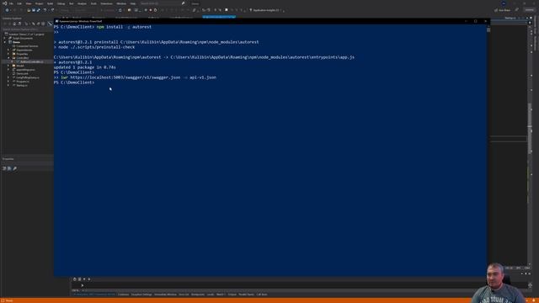This screenshot has width=539, height=303.
Task: Select Startup.cs in Solution Explorer
Action: 22,85
